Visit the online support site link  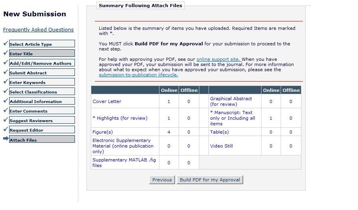pos(218,59)
